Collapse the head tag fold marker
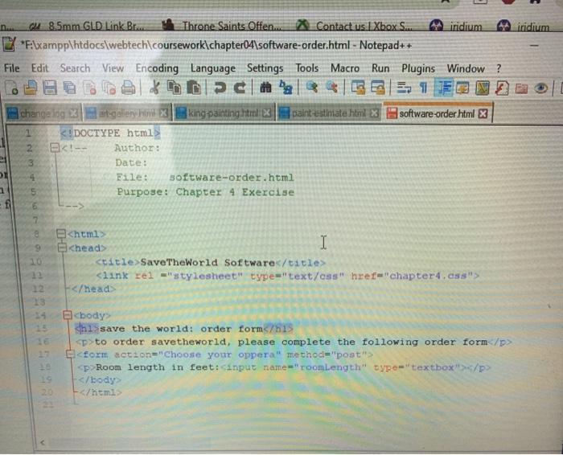Image resolution: width=563 pixels, height=455 pixels. [x=63, y=248]
